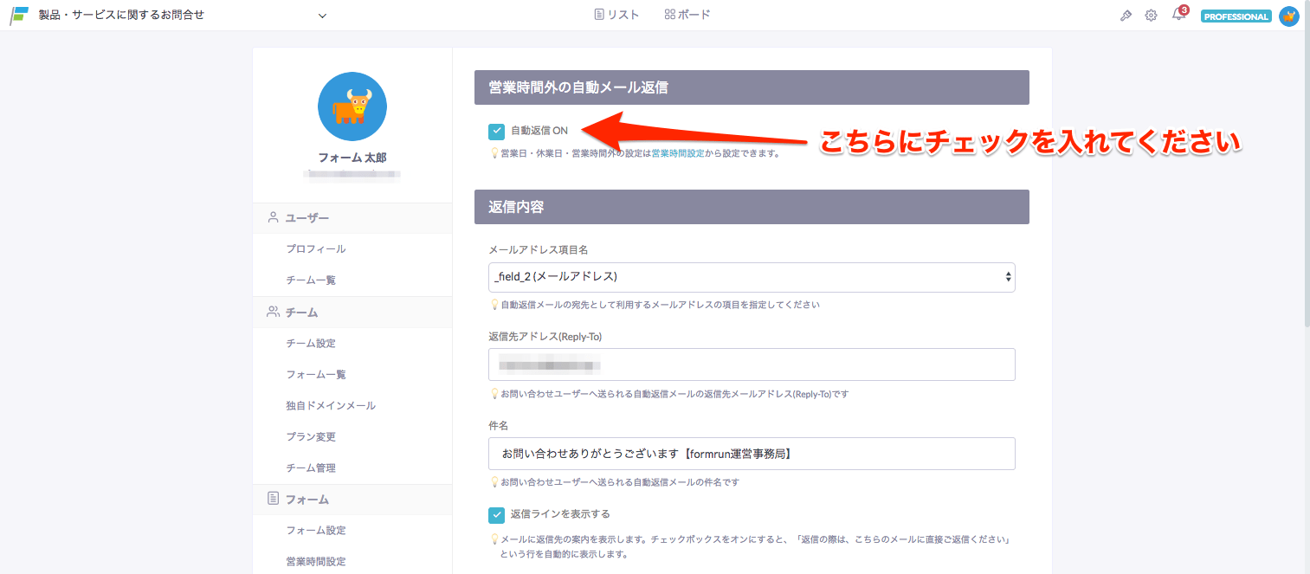
Task: Open the form design brush icon
Action: point(1125,15)
